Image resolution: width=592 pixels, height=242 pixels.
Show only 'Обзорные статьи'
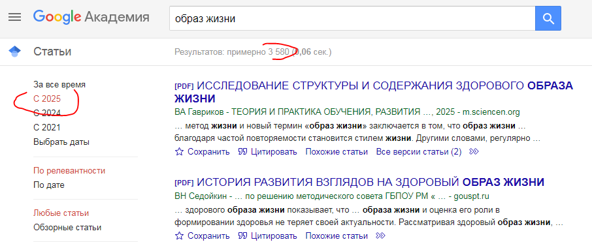tap(67, 228)
